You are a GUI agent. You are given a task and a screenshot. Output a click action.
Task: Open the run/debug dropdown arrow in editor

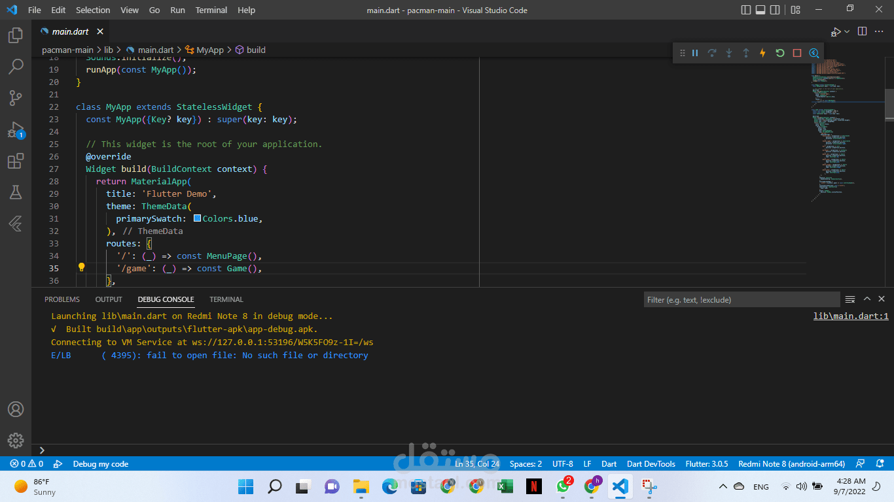click(847, 31)
